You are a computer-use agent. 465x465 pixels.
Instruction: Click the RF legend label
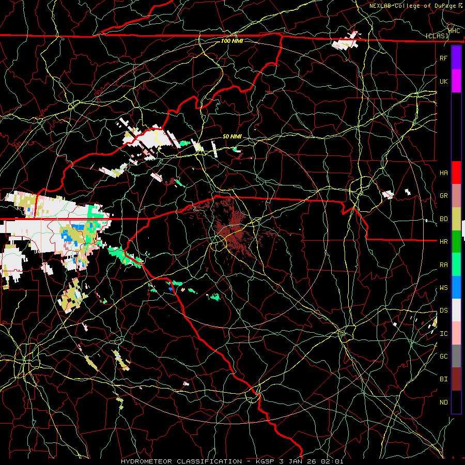pyautogui.click(x=443, y=58)
